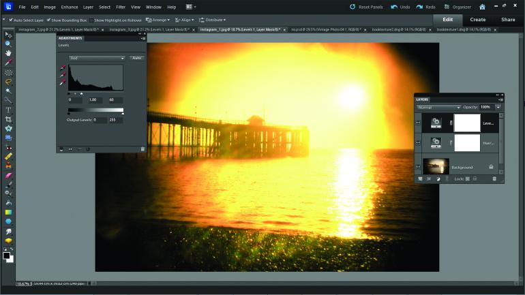Open the Organizer
Image resolution: width=525 pixels, height=295 pixels.
click(457, 7)
